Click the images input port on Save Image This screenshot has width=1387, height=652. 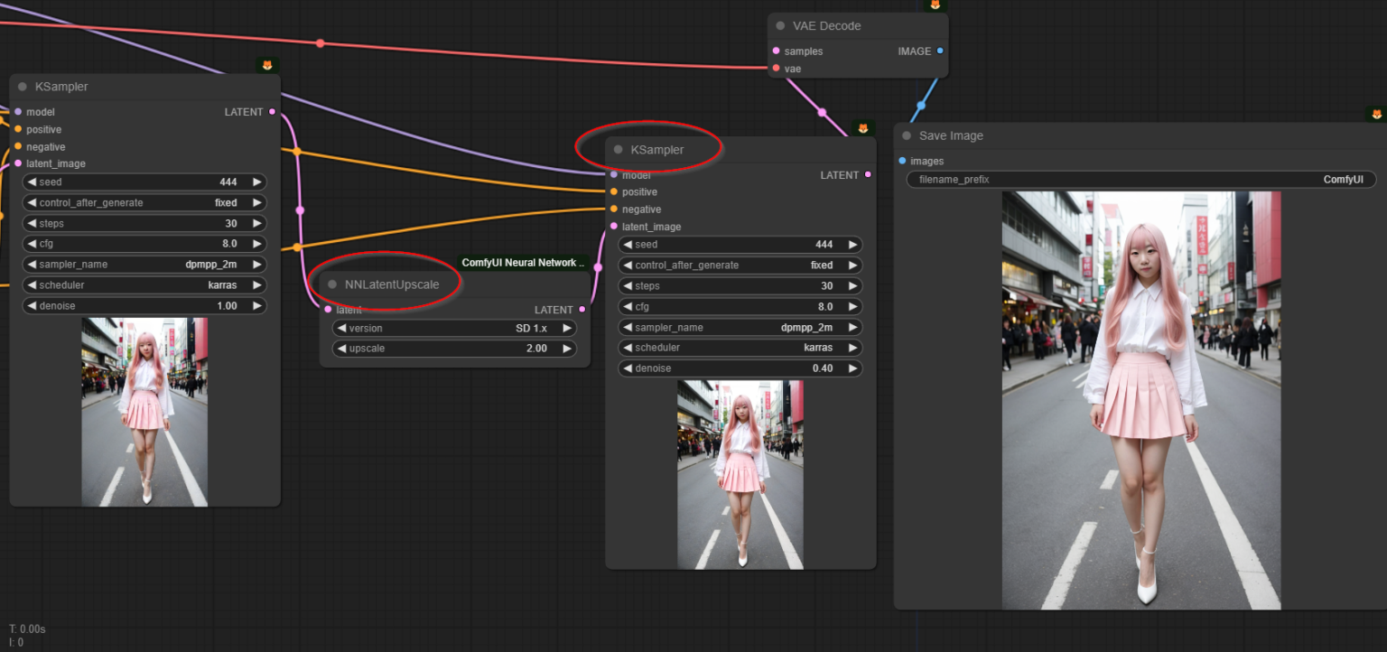902,161
